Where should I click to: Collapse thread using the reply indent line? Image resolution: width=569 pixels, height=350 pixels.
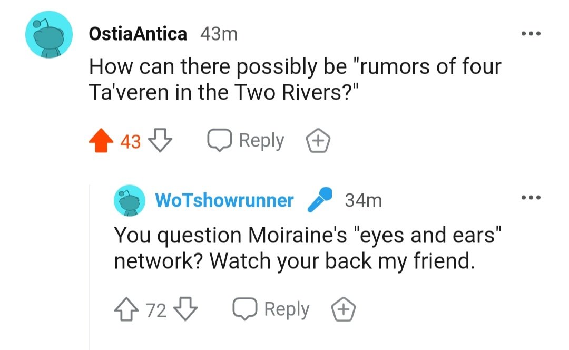[90, 264]
